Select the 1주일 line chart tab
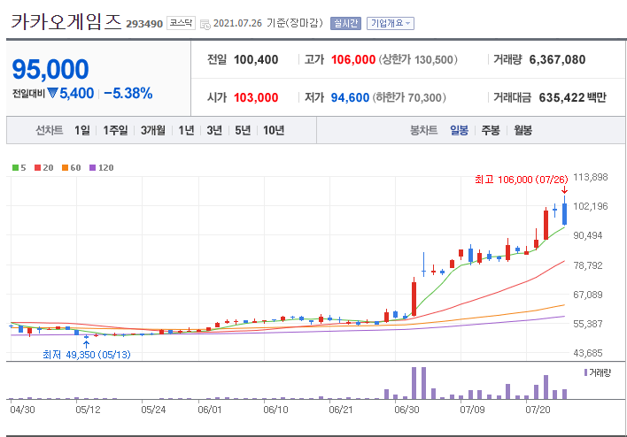This screenshot has width=627, height=437. coord(115,130)
